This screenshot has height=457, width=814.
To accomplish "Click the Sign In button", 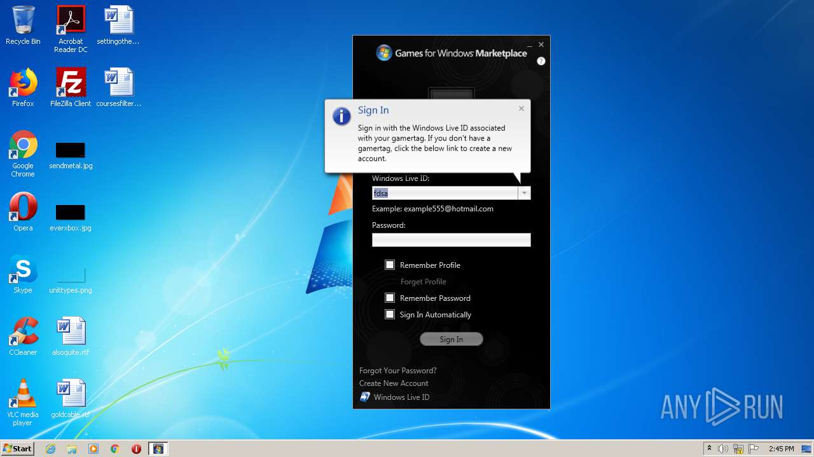I will (452, 340).
